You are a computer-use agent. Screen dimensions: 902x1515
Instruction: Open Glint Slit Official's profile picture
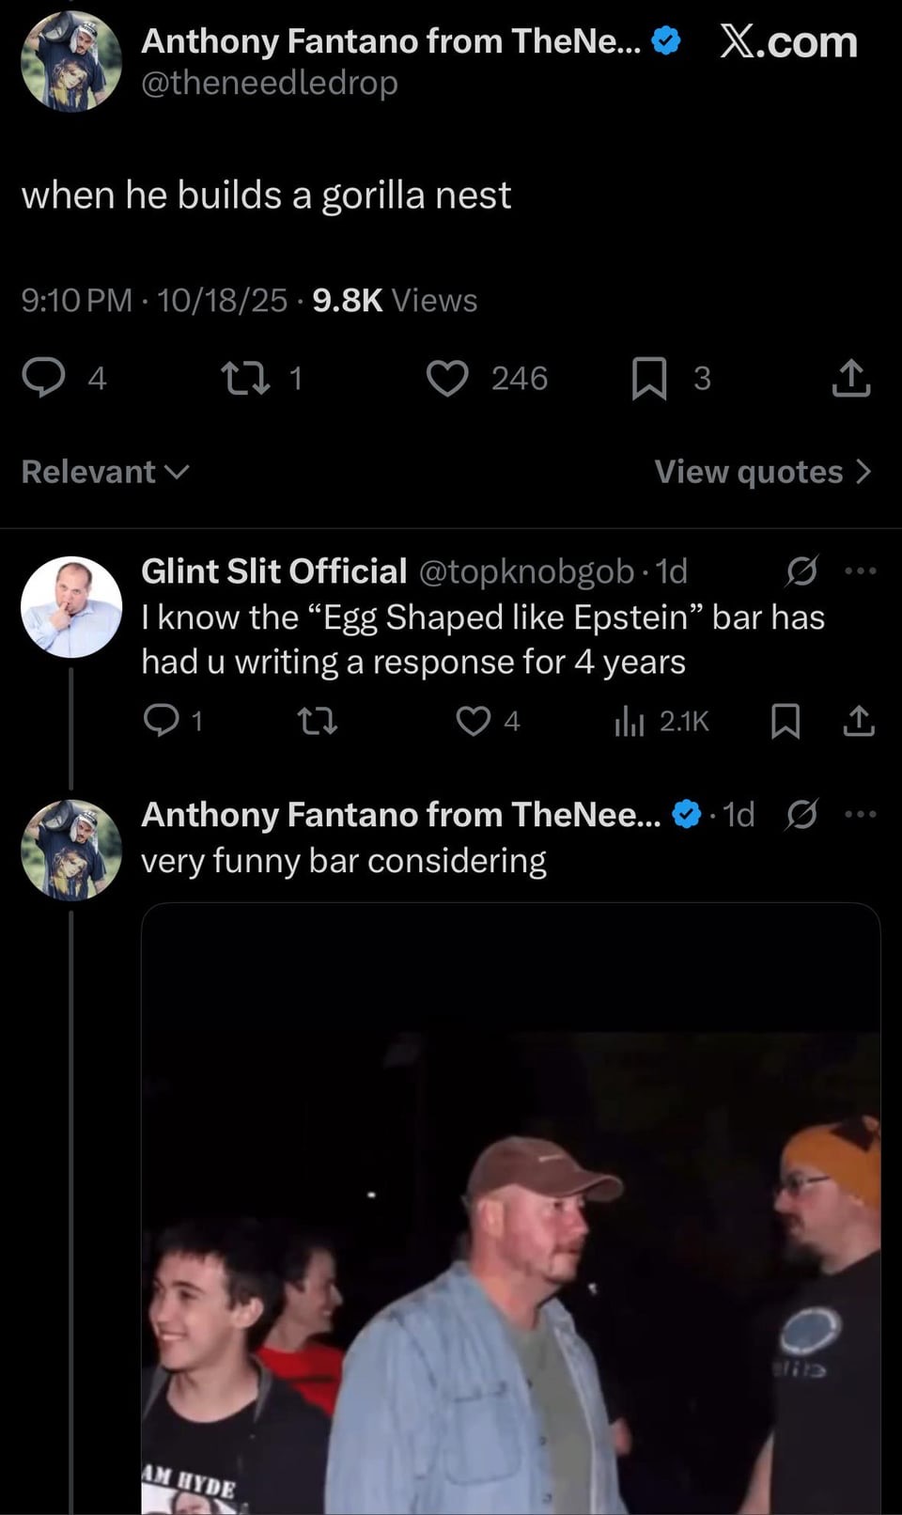71,607
